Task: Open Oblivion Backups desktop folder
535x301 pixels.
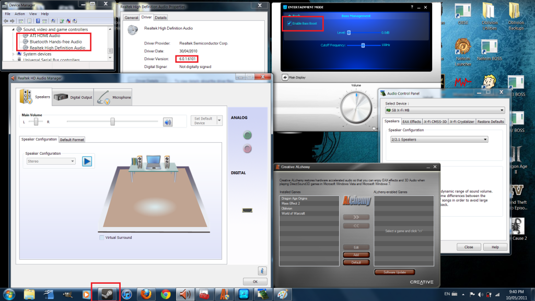Action: 516,16
